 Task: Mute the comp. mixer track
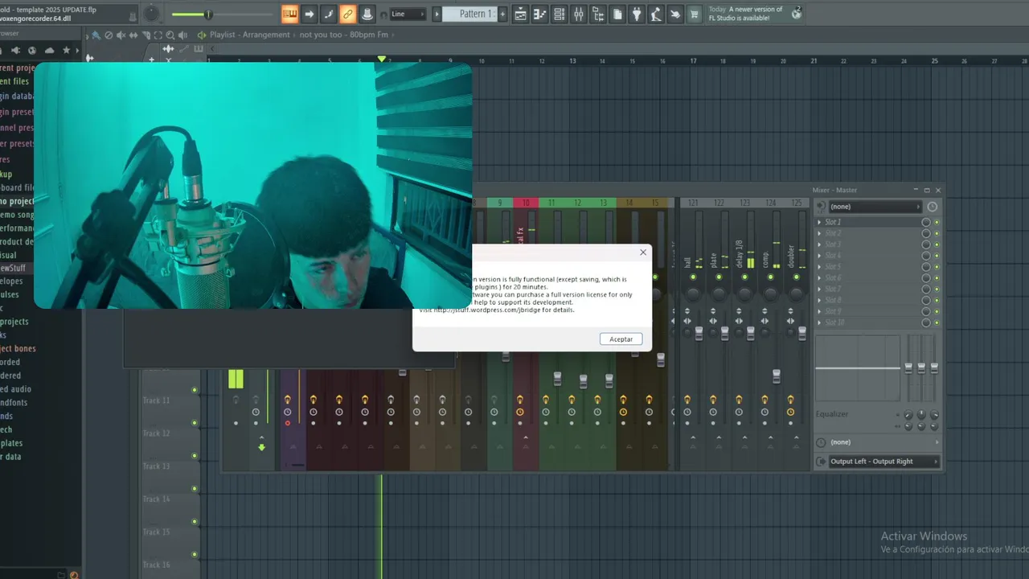coord(770,277)
